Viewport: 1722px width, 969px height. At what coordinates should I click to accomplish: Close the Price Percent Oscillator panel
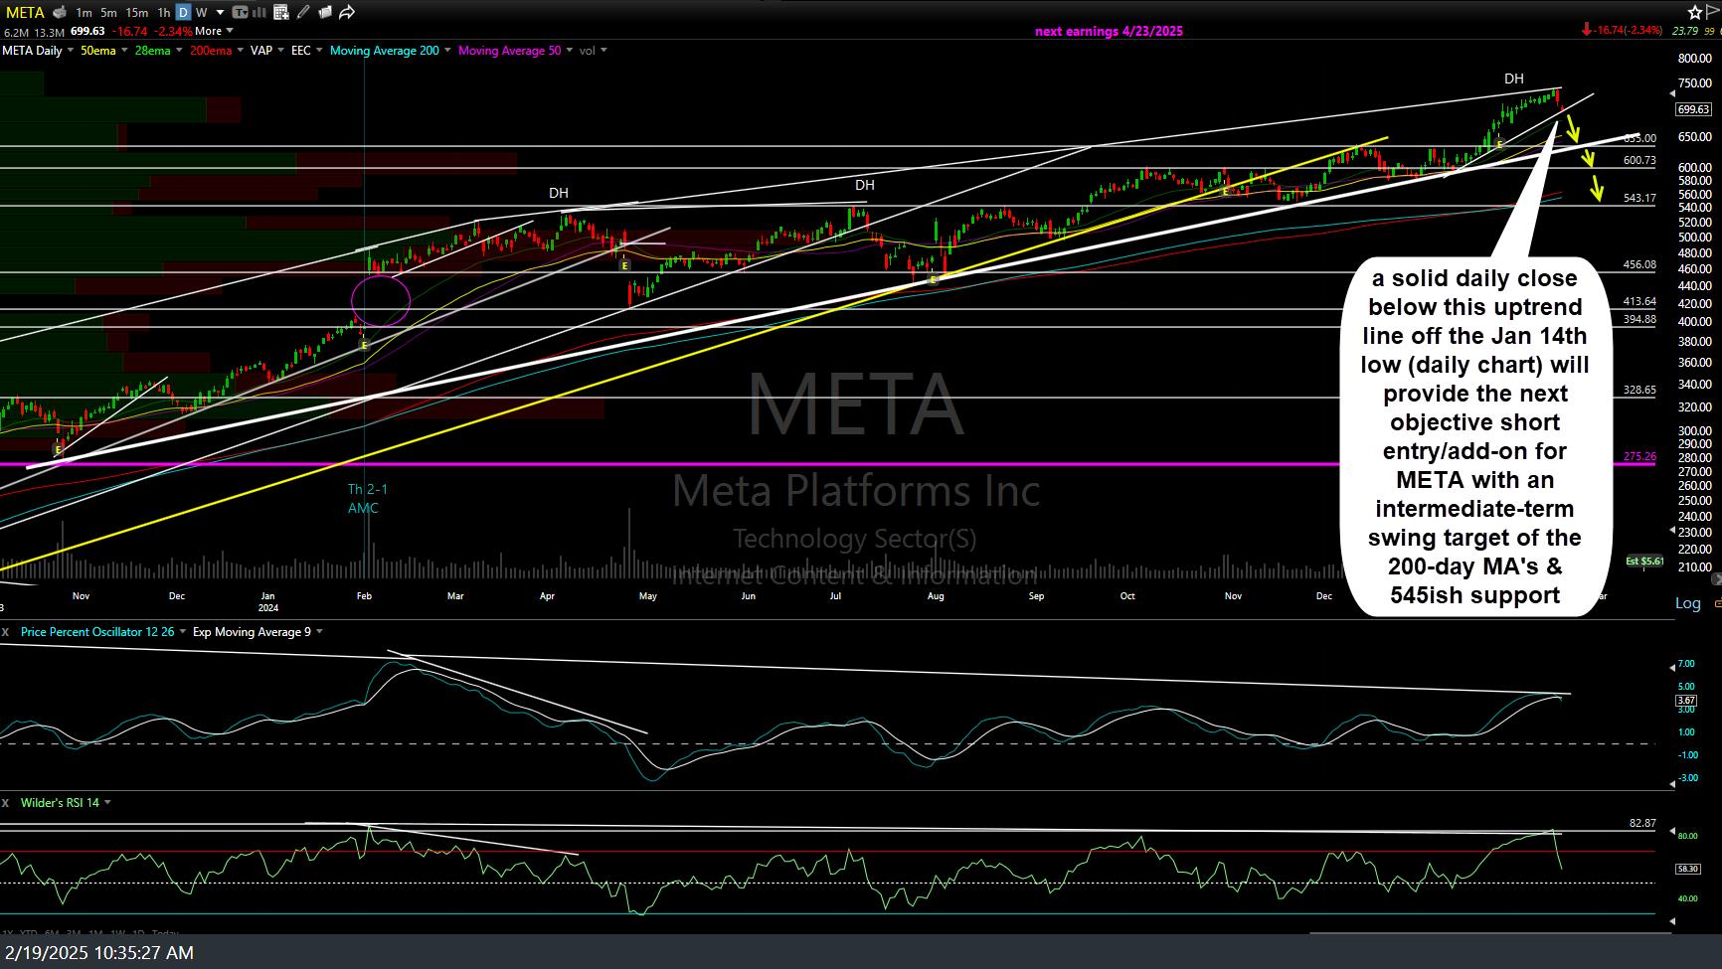click(x=6, y=632)
